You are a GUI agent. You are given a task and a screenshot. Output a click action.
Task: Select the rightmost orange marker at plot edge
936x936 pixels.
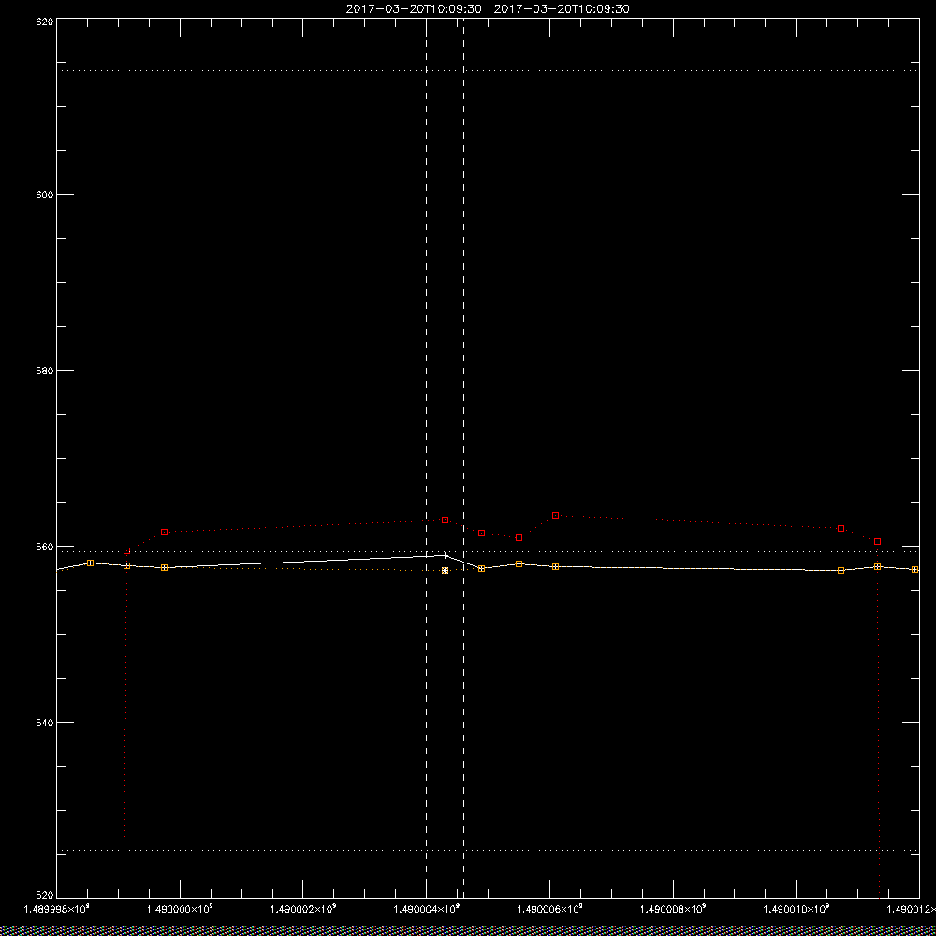914,569
